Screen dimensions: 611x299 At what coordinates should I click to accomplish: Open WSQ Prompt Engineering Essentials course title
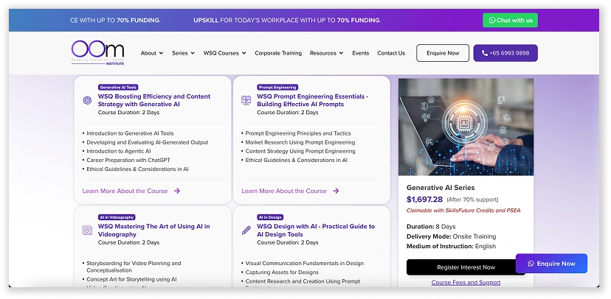313,100
